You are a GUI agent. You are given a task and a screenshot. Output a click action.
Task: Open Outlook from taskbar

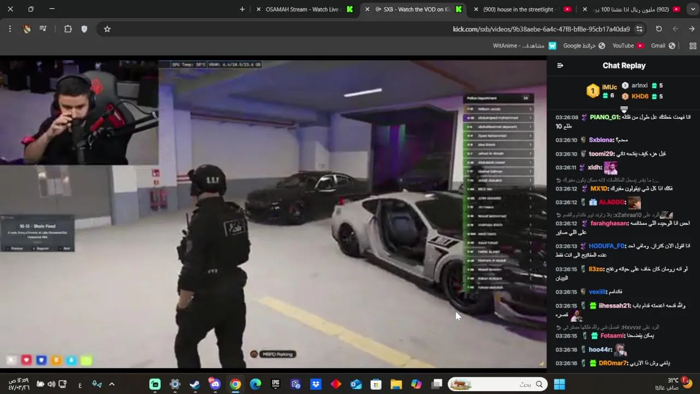356,384
